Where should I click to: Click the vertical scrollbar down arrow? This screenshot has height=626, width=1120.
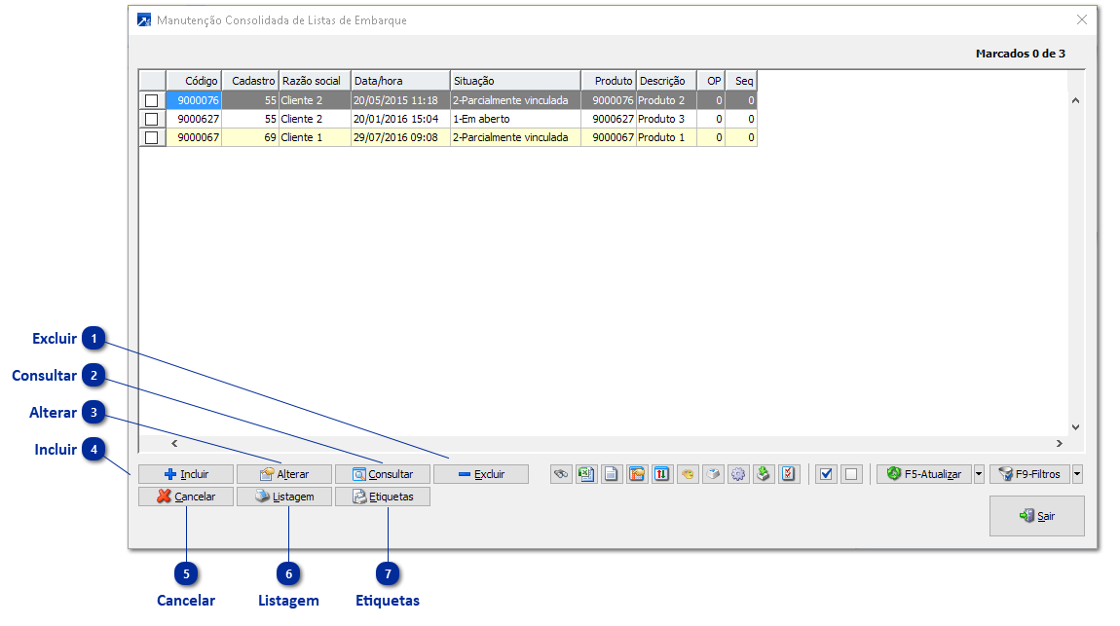click(x=1076, y=426)
